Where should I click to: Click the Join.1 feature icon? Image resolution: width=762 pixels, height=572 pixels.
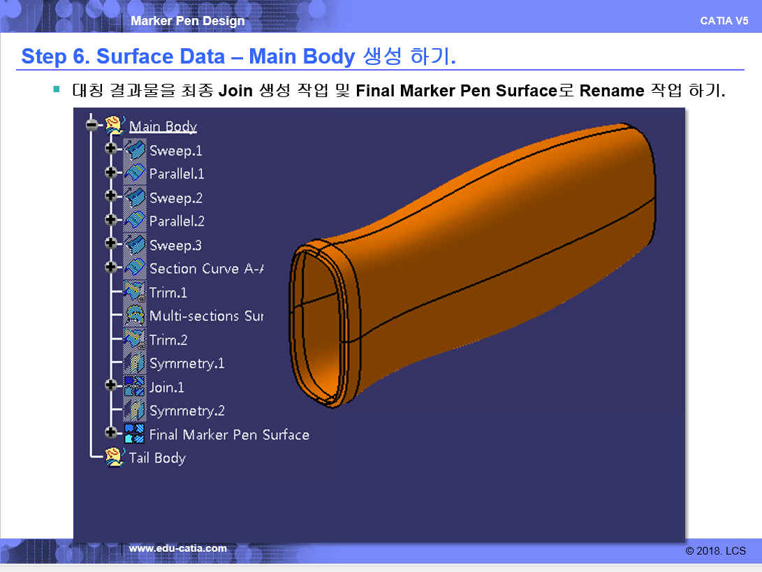(134, 387)
